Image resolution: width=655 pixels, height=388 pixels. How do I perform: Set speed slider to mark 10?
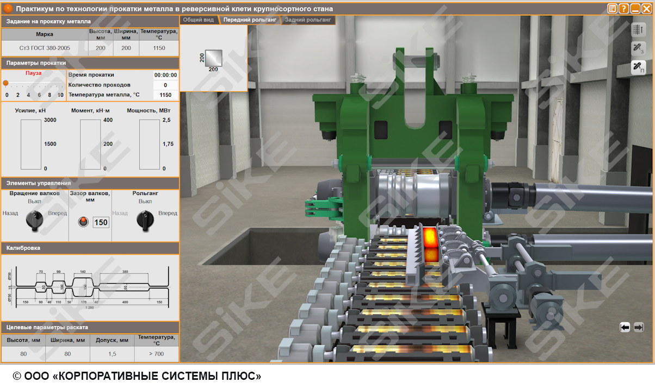pyautogui.click(x=60, y=95)
